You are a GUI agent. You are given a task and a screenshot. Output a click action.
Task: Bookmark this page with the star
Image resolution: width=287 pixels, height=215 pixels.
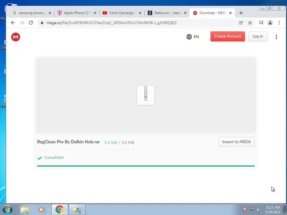coord(250,23)
